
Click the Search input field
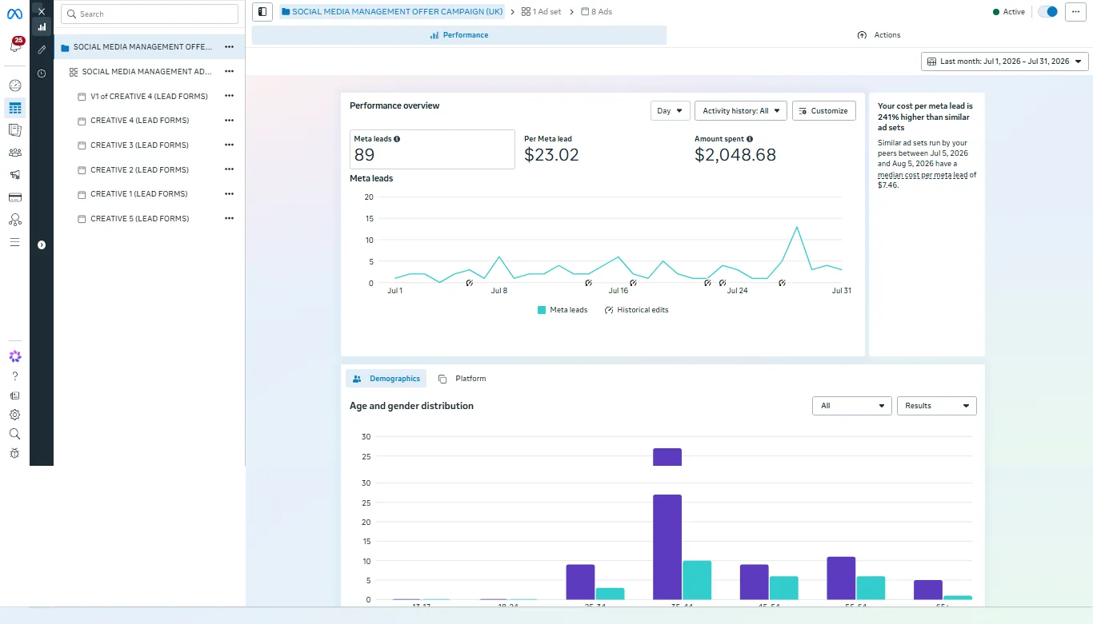(x=150, y=14)
